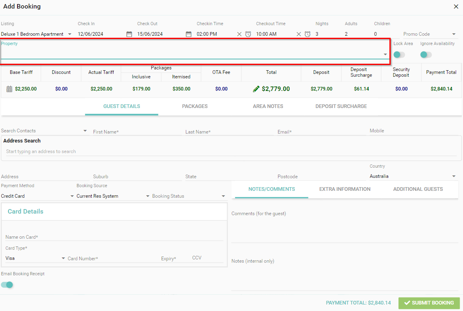463x311 pixels.
Task: Click the Submit Booking button
Action: coord(429,303)
